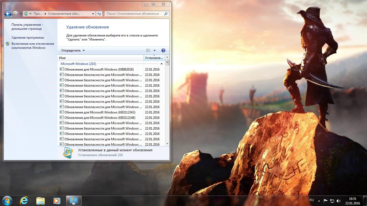Click the Windows Update icon in details pane
This screenshot has height=206, width=367.
click(68, 153)
